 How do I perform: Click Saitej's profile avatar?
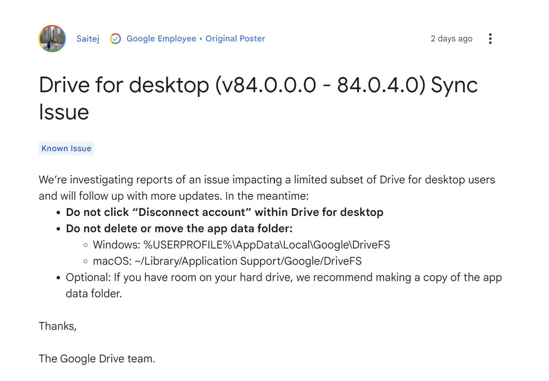click(x=52, y=38)
